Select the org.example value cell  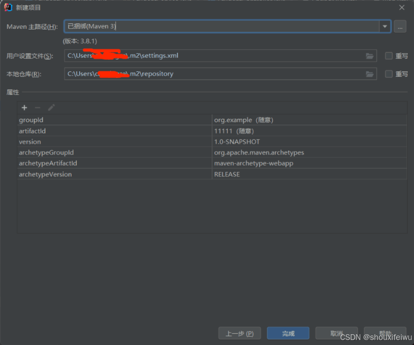tap(309, 120)
